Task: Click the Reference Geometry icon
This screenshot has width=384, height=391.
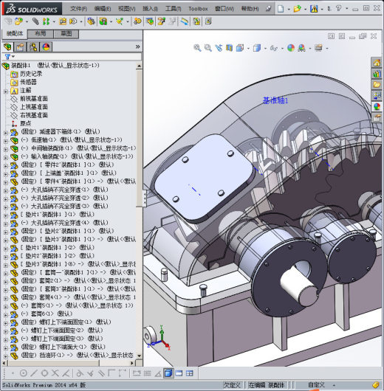Action: [x=120, y=21]
